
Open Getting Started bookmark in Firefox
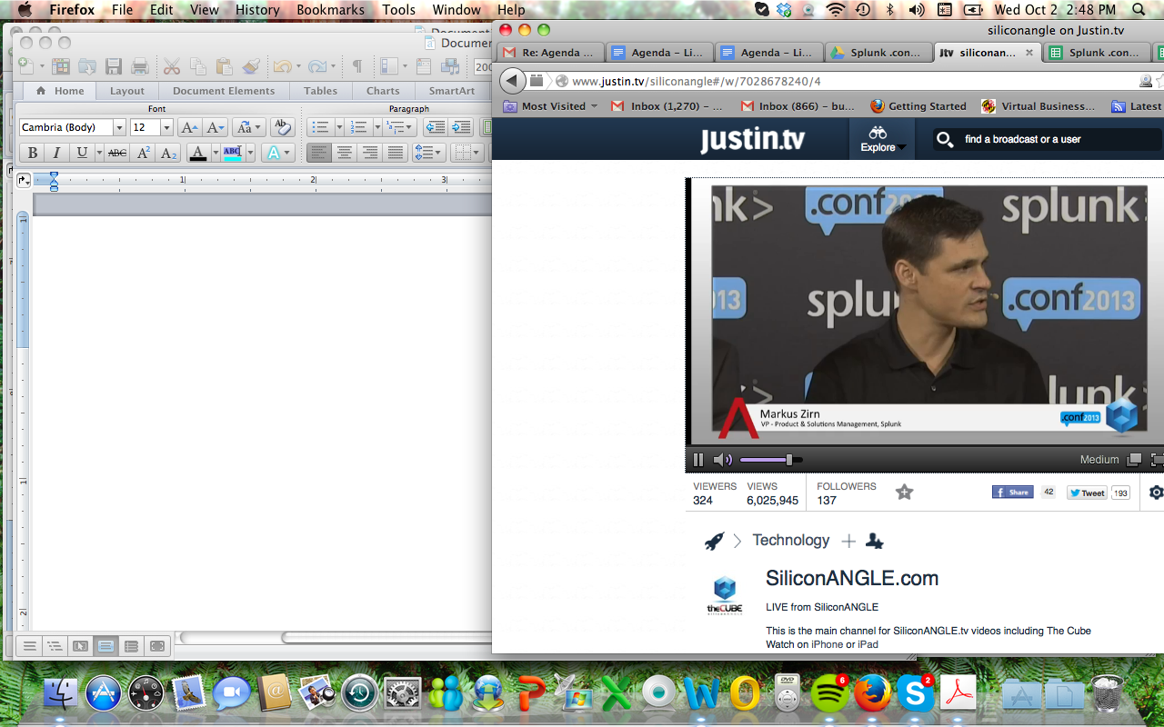pyautogui.click(x=918, y=106)
